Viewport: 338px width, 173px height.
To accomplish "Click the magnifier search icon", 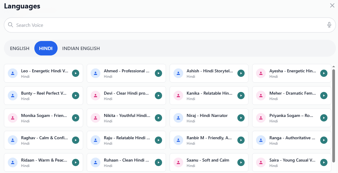I will (11, 25).
